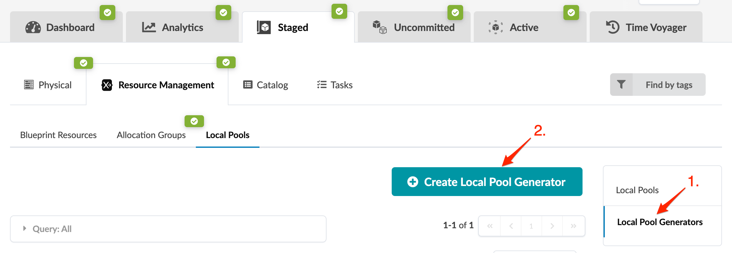Image resolution: width=732 pixels, height=253 pixels.
Task: Select the Allocation Groups tab
Action: pyautogui.click(x=151, y=135)
